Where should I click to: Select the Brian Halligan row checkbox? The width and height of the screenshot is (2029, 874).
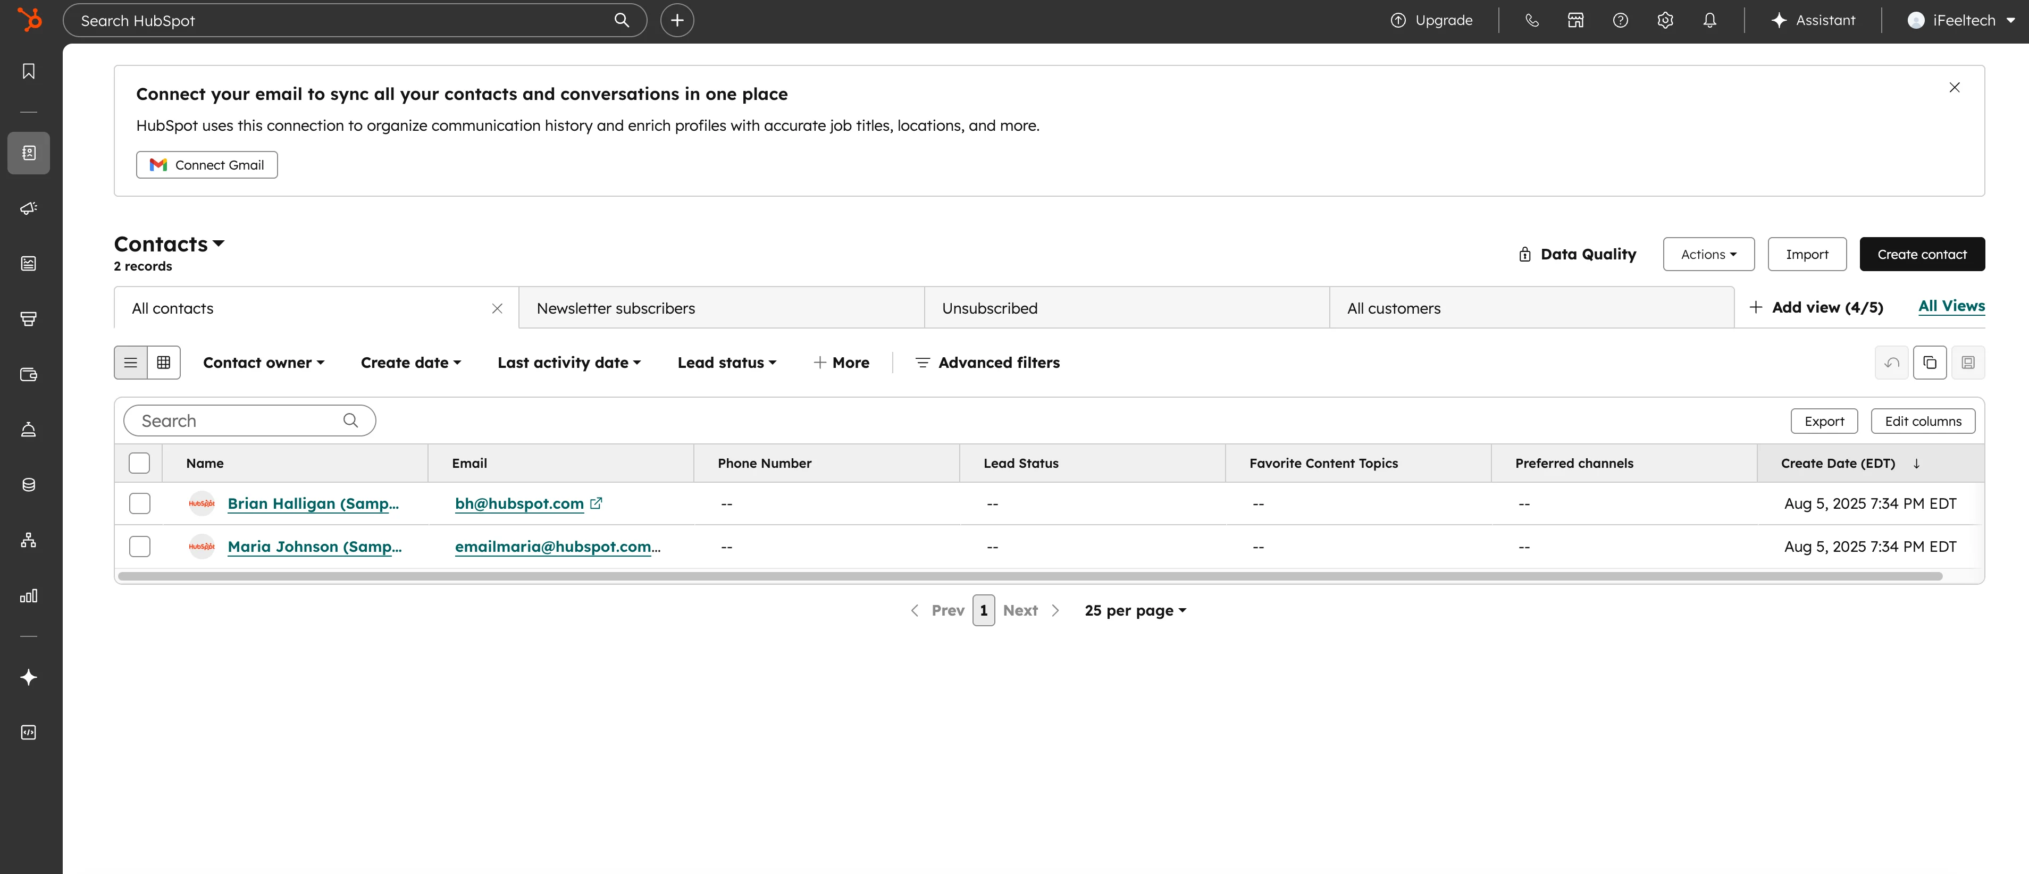tap(139, 504)
